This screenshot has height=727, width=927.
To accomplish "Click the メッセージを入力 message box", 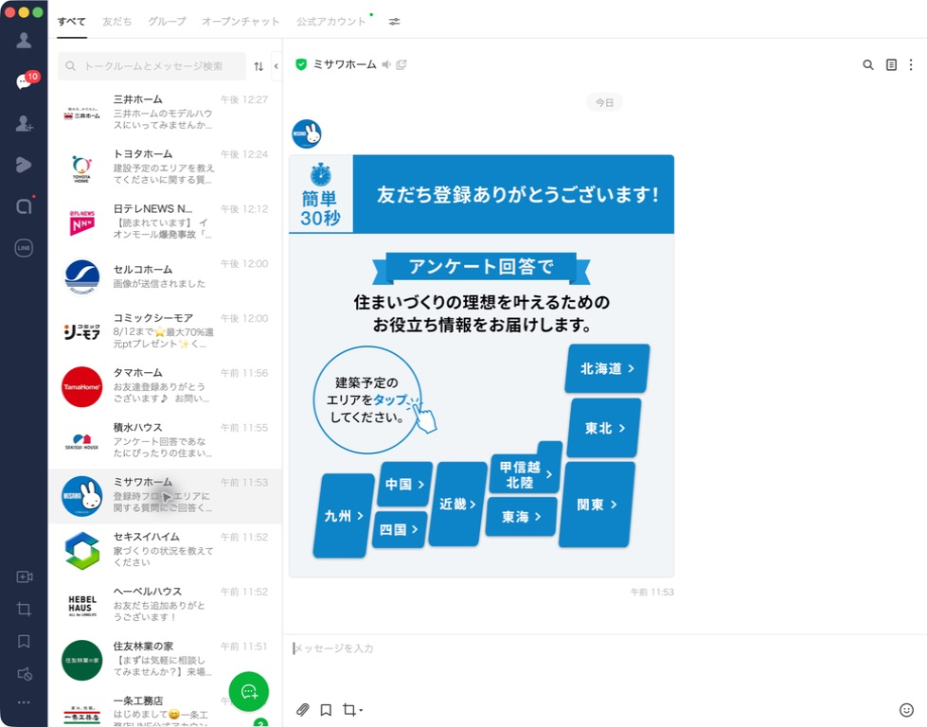I will [x=603, y=648].
